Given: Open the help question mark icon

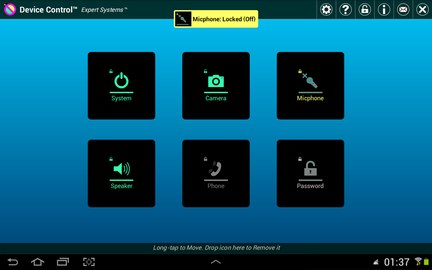Looking at the screenshot, I should (x=346, y=9).
